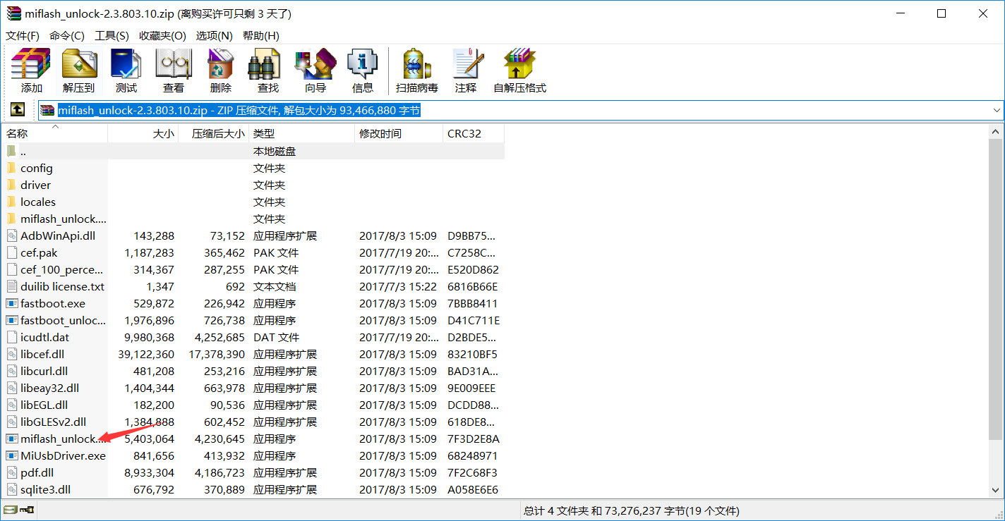The width and height of the screenshot is (1005, 521).
Task: Select the cef.pak file icon
Action: [x=11, y=252]
